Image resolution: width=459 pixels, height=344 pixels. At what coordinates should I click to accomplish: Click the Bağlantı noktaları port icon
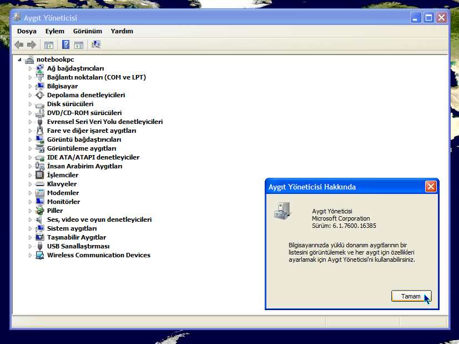[40, 77]
